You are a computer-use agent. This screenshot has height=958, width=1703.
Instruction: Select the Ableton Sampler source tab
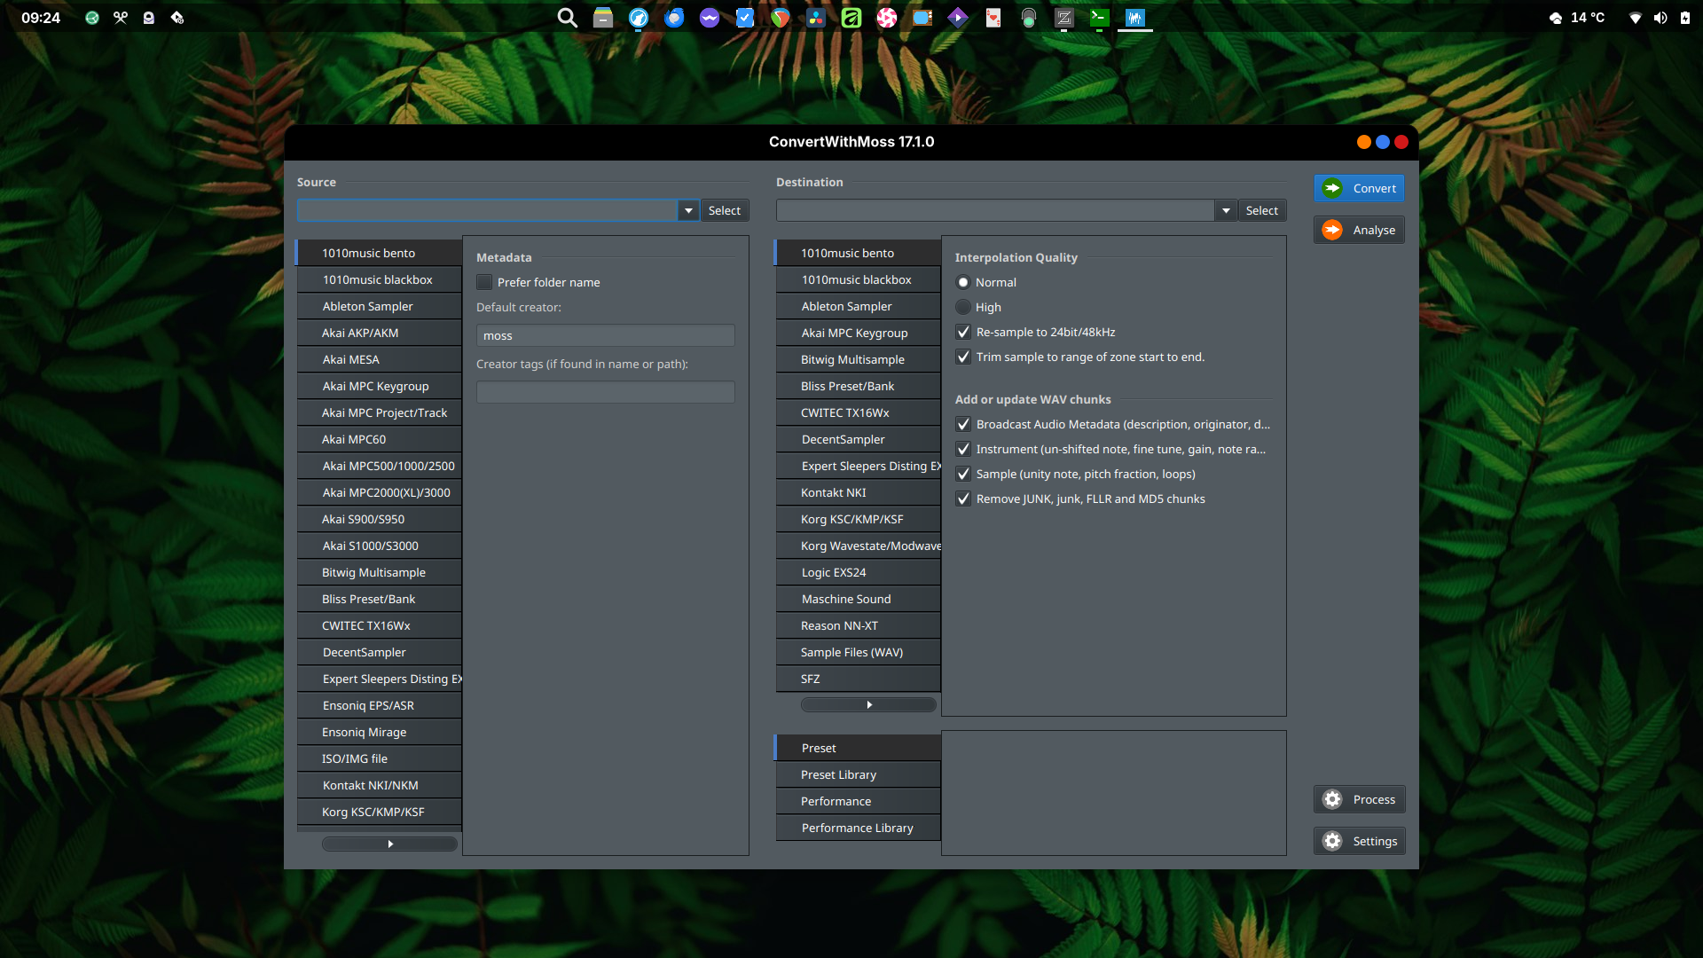point(379,306)
